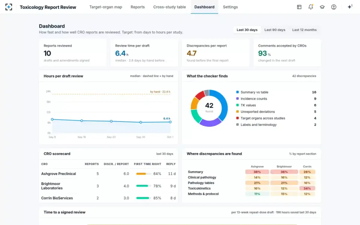Viewport: 360px width, 225px height.
Task: Click Pathology tables Brightmoor 21% cell
Action: coord(284,183)
